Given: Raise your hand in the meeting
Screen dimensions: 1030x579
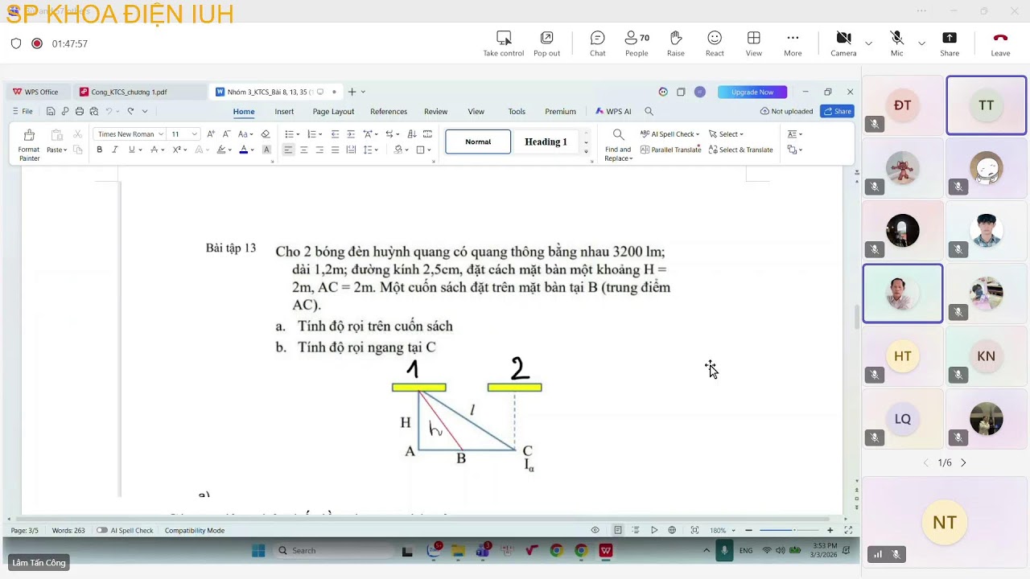Looking at the screenshot, I should tap(676, 43).
